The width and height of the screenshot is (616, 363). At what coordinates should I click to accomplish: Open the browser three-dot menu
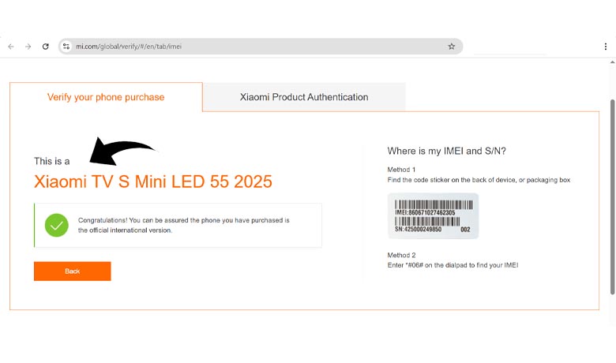[606, 47]
